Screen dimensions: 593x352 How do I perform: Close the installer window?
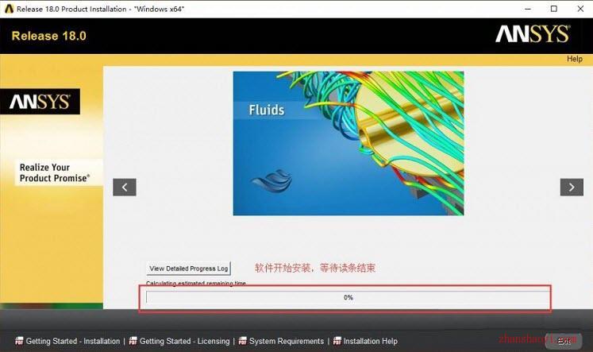(x=580, y=9)
